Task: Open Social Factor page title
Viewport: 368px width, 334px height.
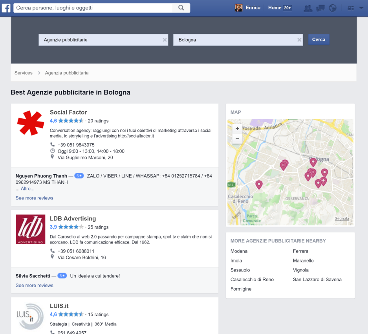Action: click(68, 112)
